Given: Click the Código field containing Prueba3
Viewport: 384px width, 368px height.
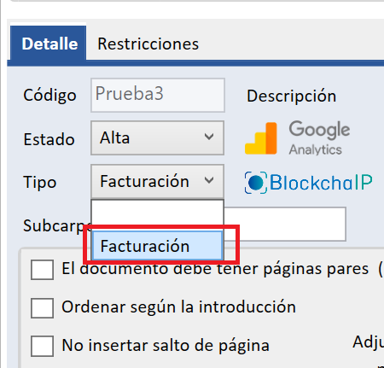Looking at the screenshot, I should point(158,95).
